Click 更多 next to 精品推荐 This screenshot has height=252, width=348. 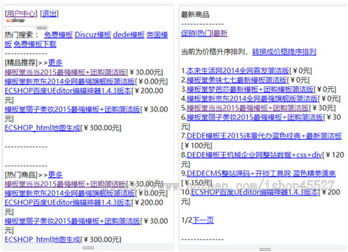coord(55,63)
